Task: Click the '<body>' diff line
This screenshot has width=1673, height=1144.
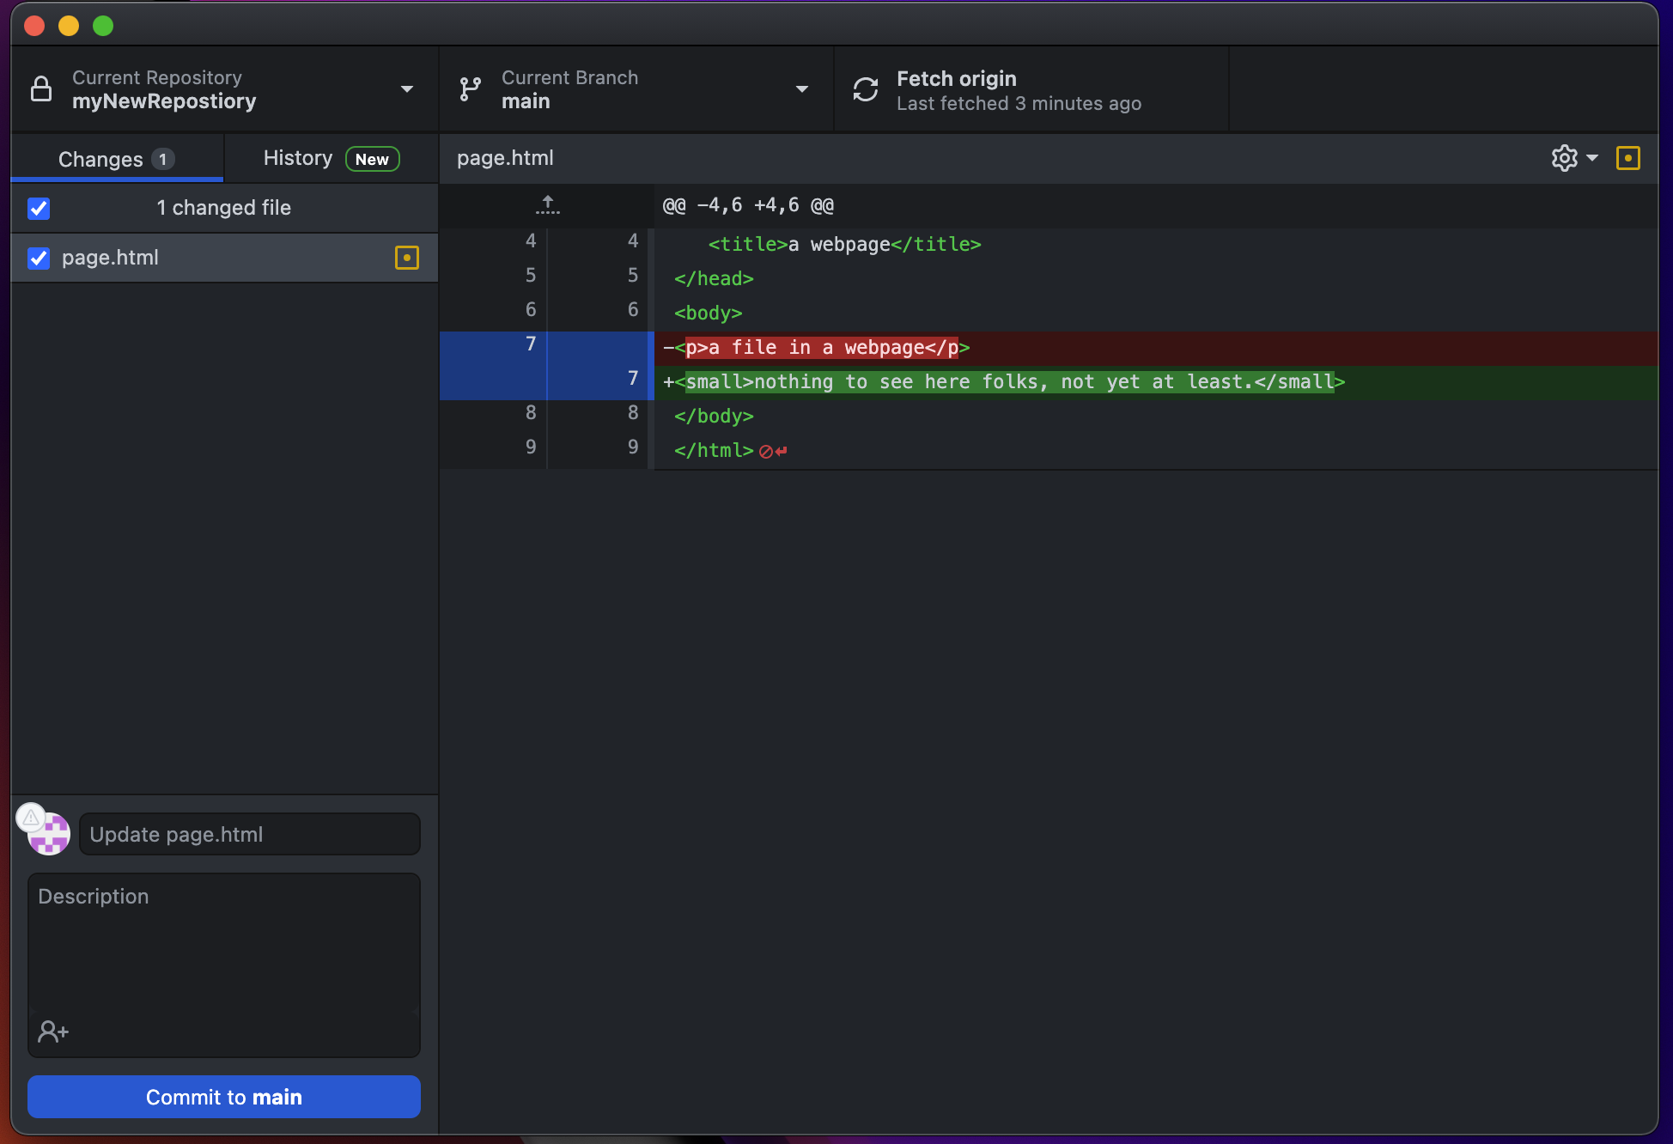Action: [1156, 313]
